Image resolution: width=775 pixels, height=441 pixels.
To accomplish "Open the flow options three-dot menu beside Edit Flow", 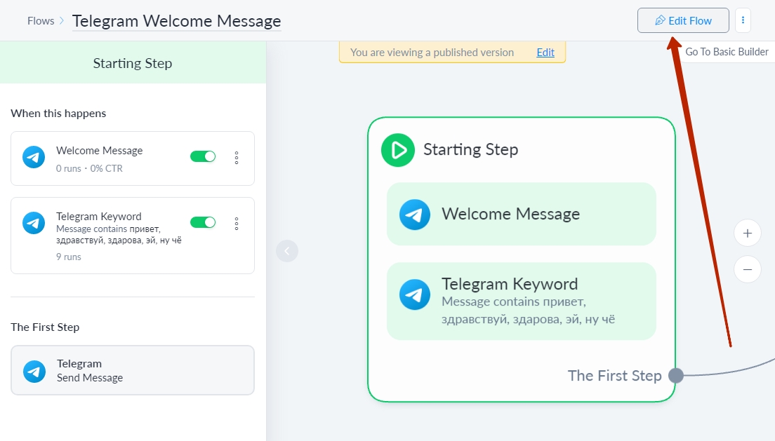I will coord(743,21).
